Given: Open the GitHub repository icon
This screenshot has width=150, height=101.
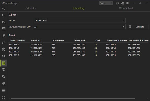Looking at the screenshot, I should [x=117, y=3].
